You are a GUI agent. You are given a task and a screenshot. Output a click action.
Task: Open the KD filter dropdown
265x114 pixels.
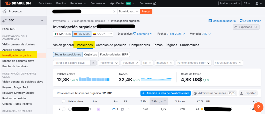pos(148,63)
